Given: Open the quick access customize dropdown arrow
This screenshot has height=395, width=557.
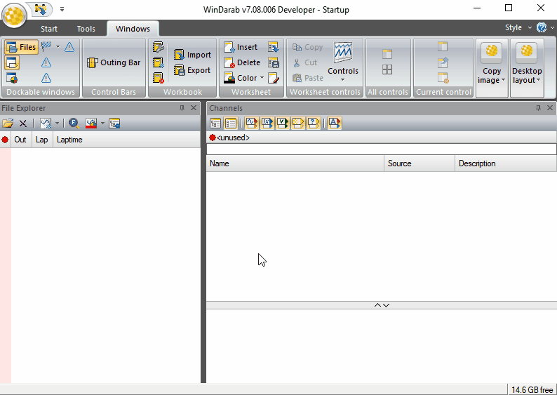Looking at the screenshot, I should pyautogui.click(x=62, y=9).
